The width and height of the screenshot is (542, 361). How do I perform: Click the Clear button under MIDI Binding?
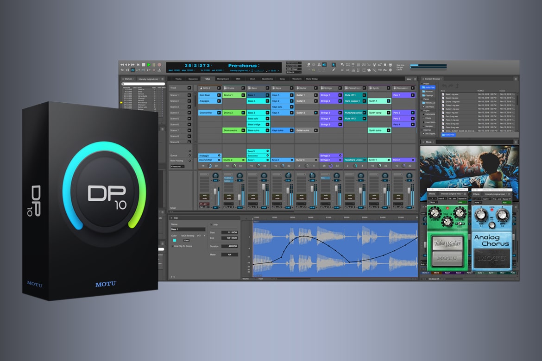186,241
